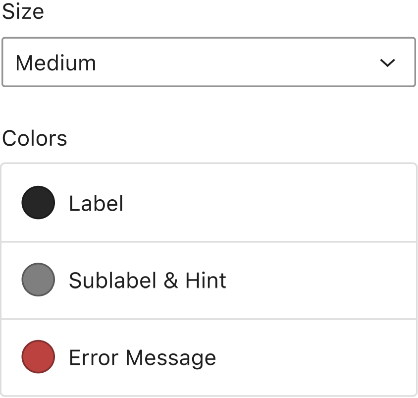This screenshot has width=418, height=398.
Task: Click the Sublabel & Hint text
Action: (147, 281)
